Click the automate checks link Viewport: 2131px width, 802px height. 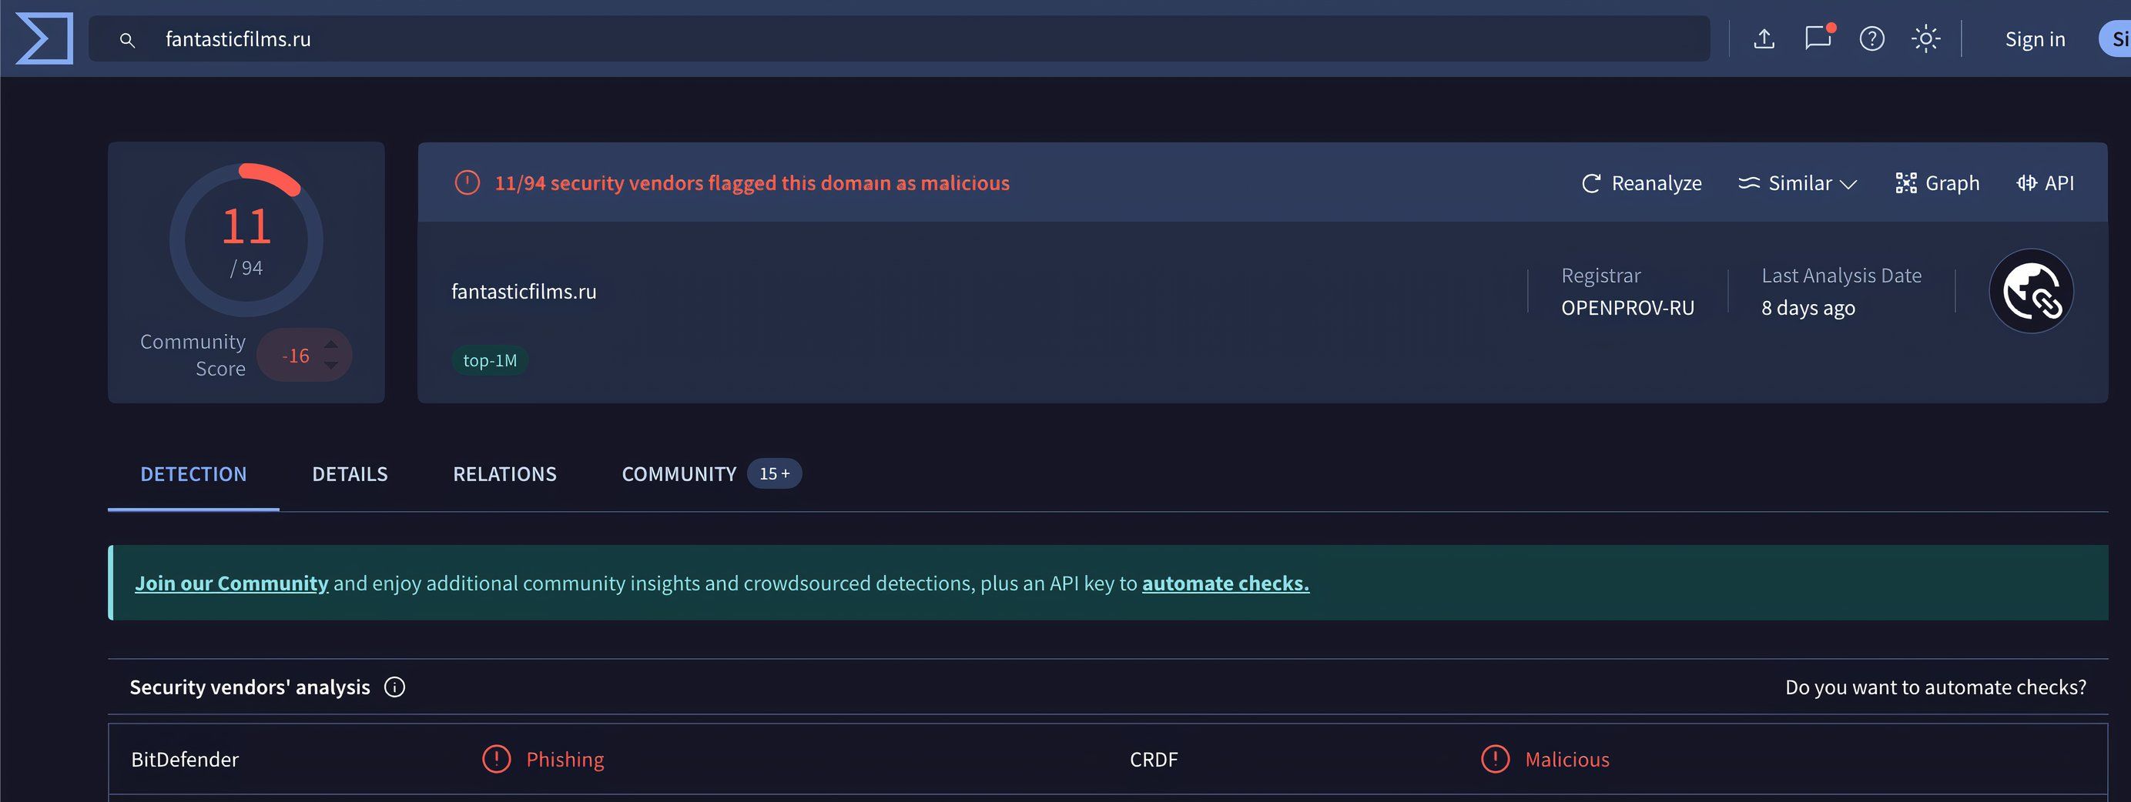1225,583
